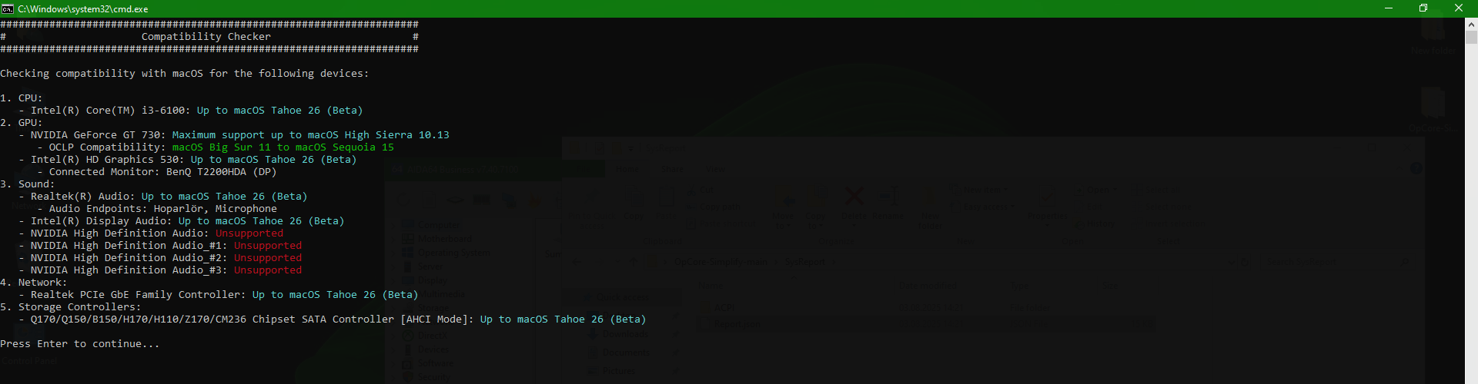The image size is (1478, 384).
Task: Select the '5. Storage Controllers:' heading
Action: pos(71,306)
